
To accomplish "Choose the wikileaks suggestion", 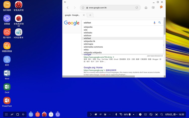I will tap(122, 33).
